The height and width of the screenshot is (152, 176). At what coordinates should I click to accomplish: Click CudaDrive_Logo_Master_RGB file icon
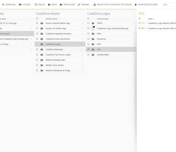point(144,23)
